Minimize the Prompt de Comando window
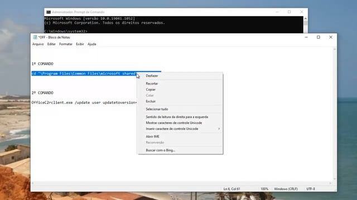The height and width of the screenshot is (200, 357). (x=277, y=12)
